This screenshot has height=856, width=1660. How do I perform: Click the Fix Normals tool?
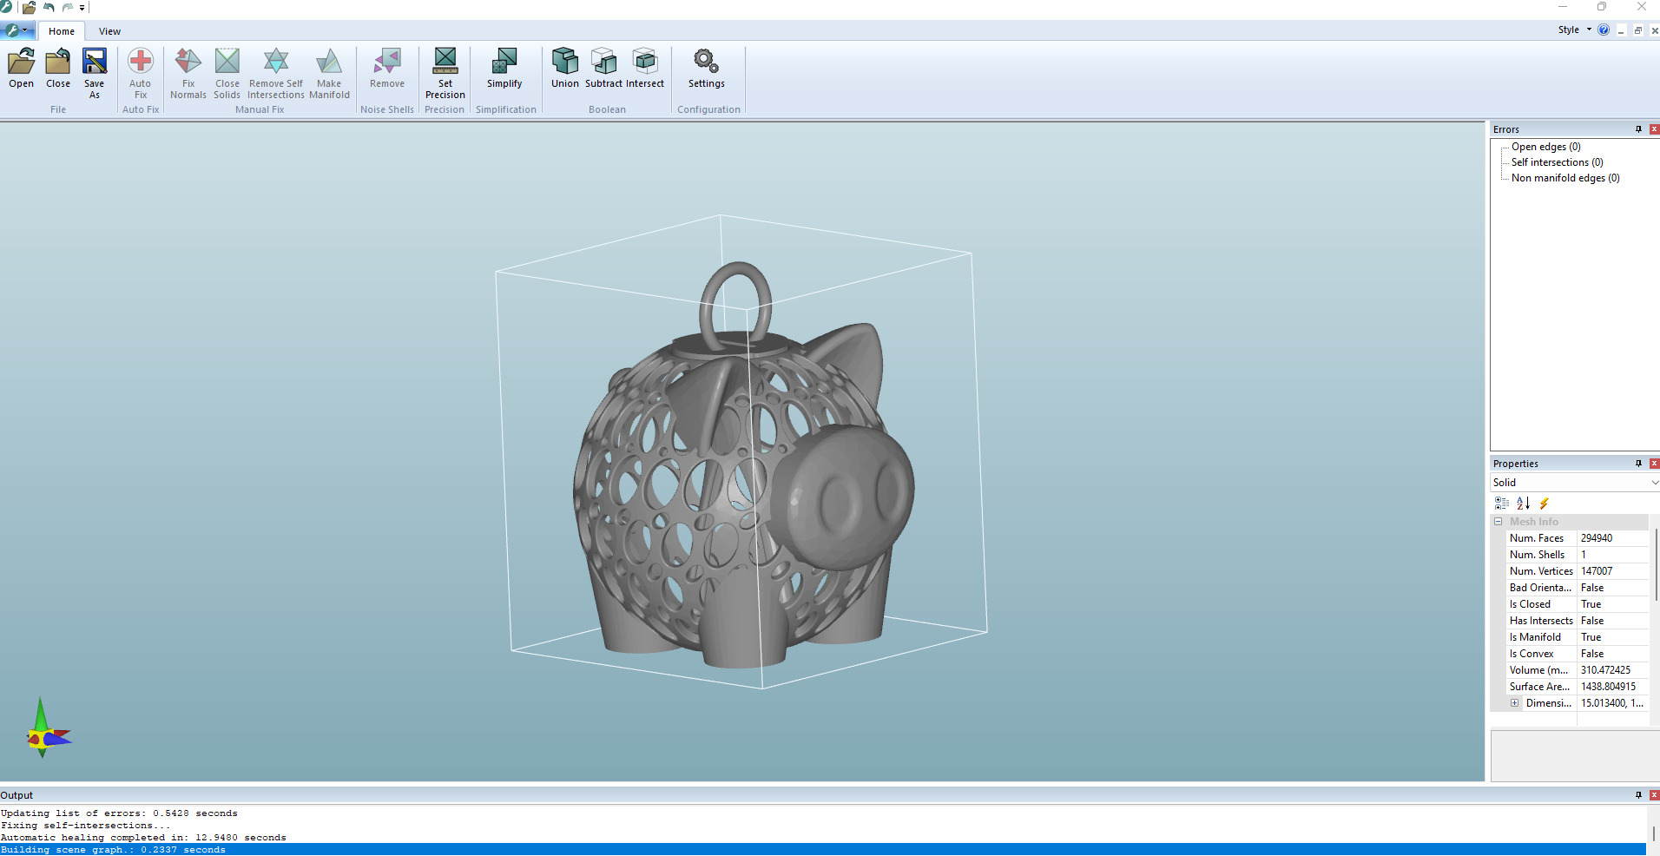pos(188,73)
